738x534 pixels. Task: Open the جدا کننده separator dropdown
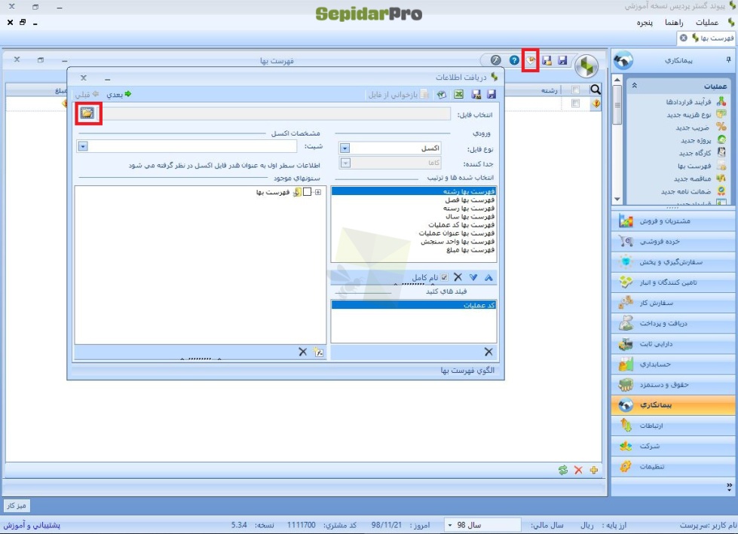point(345,163)
